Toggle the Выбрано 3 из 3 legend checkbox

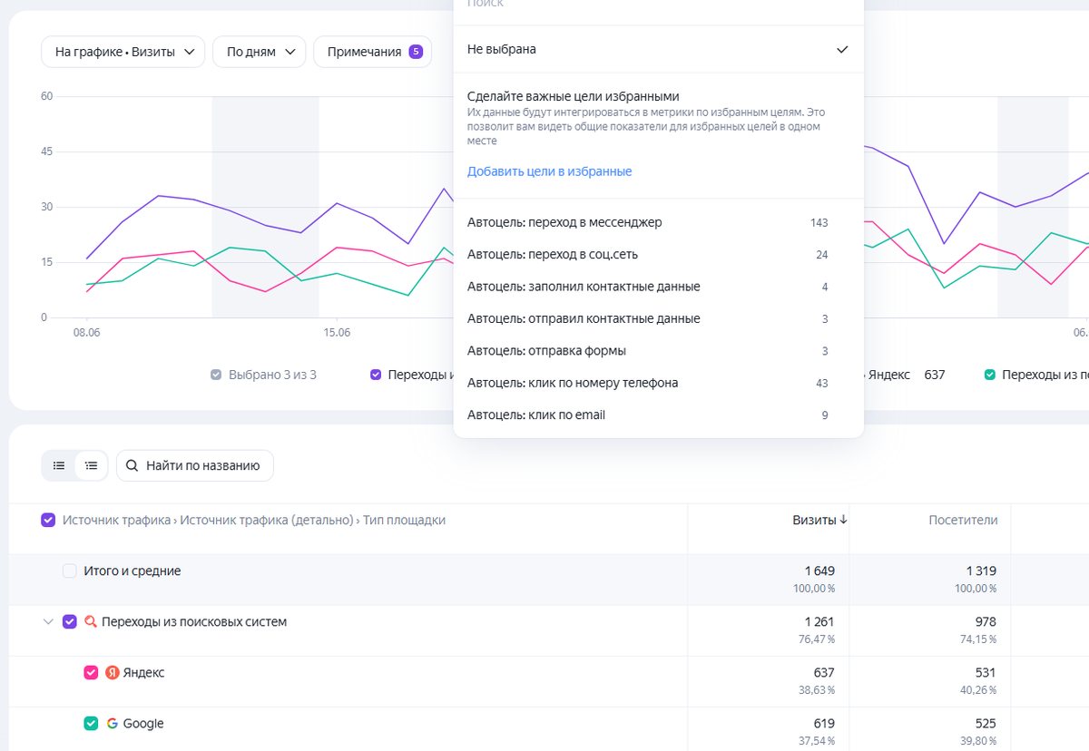pyautogui.click(x=216, y=375)
